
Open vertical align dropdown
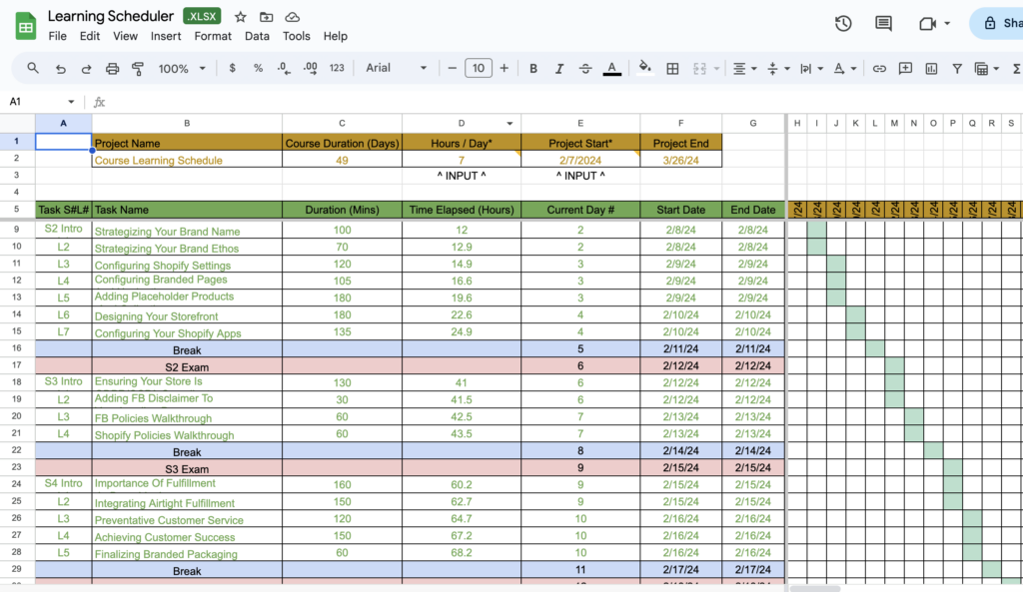pos(778,69)
